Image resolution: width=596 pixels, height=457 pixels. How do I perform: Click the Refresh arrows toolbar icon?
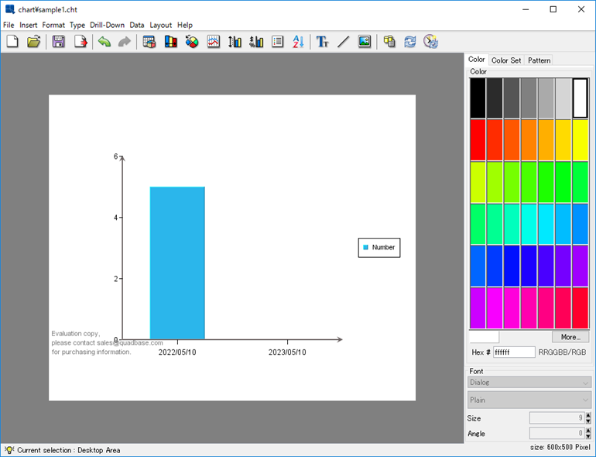410,42
